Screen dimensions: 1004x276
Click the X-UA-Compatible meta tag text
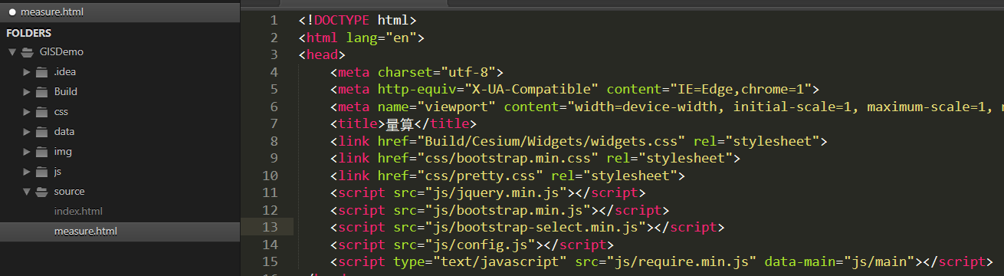[575, 89]
